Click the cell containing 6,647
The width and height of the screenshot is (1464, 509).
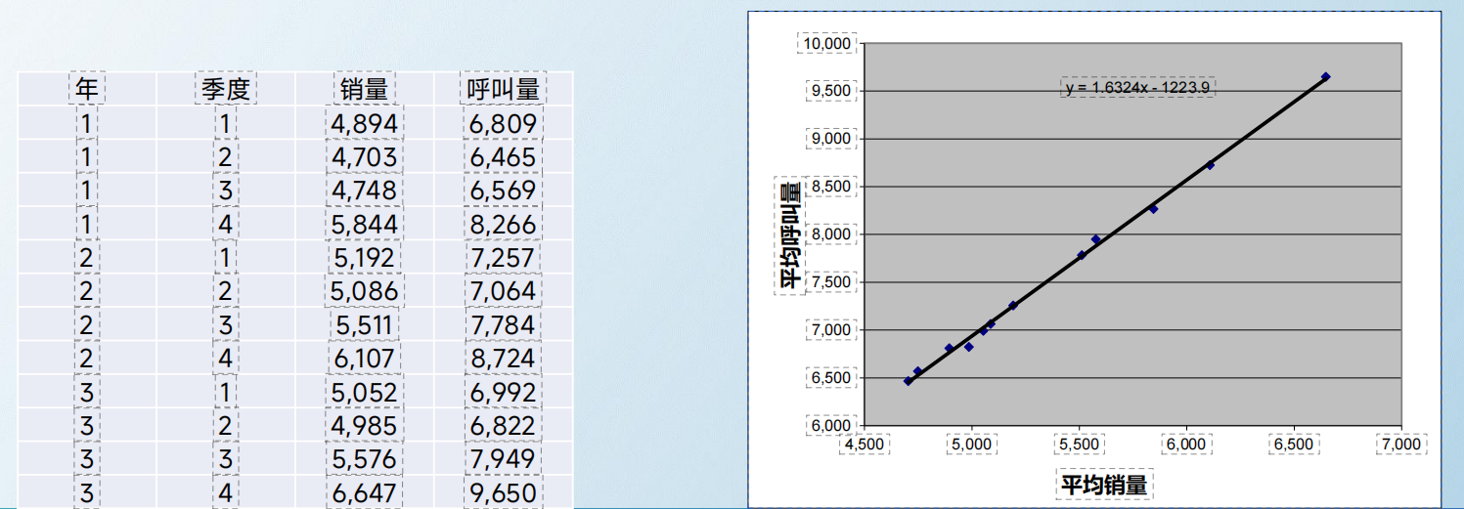point(365,492)
